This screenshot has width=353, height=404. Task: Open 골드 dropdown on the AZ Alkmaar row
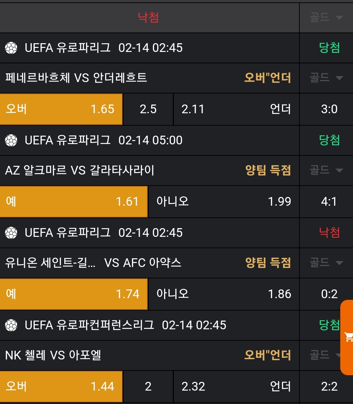tap(326, 171)
